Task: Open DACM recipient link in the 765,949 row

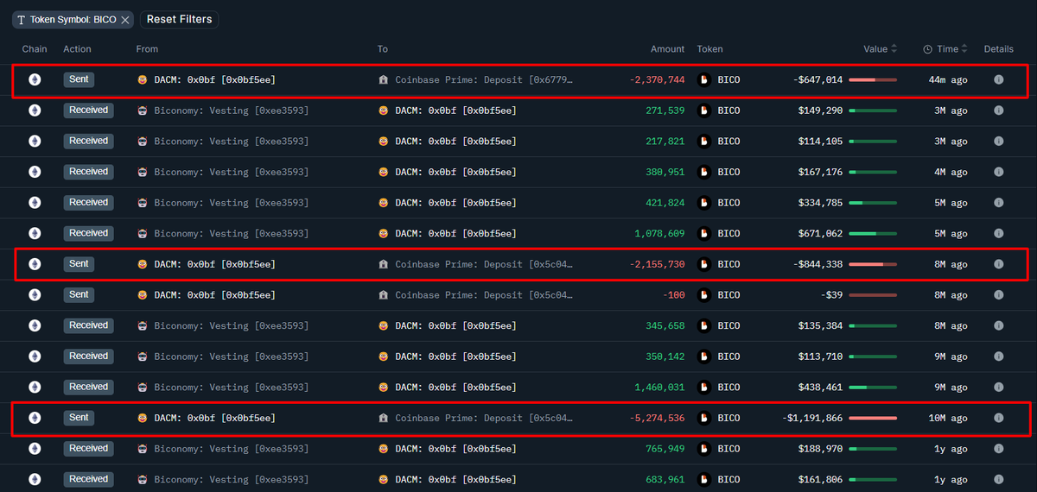Action: 455,449
